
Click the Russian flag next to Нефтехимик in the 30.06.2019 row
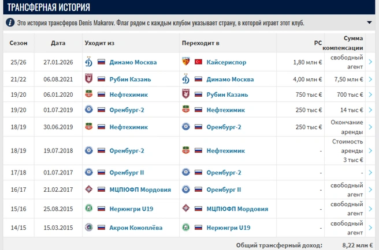tap(101, 127)
